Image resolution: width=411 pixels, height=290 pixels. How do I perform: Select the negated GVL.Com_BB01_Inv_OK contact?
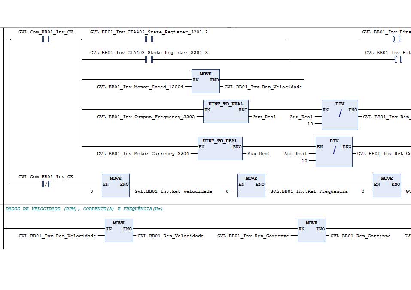[x=46, y=184]
